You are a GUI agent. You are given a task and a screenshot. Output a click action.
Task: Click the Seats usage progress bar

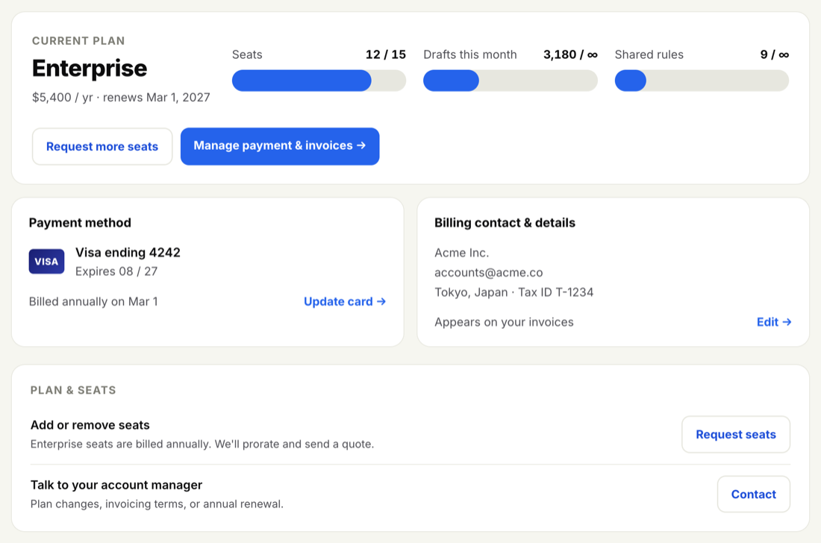(x=319, y=81)
